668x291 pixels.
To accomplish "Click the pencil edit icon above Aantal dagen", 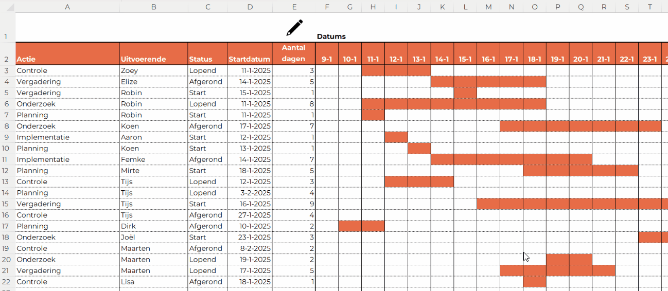I will coord(294,28).
